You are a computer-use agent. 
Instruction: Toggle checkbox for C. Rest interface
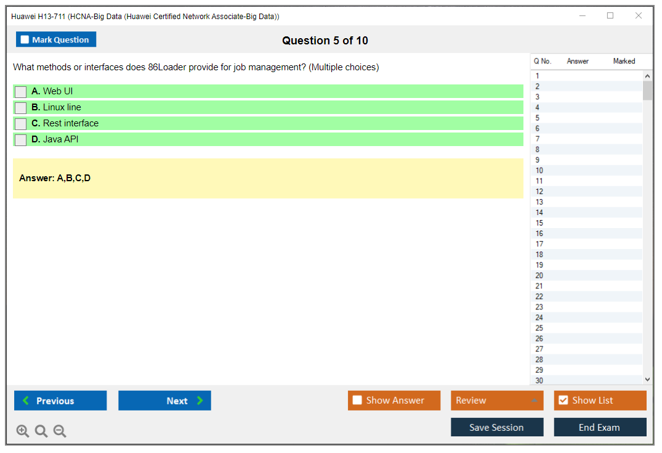21,124
